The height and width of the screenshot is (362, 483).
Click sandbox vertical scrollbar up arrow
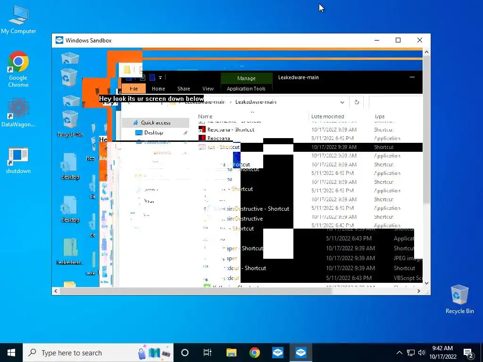point(426,52)
